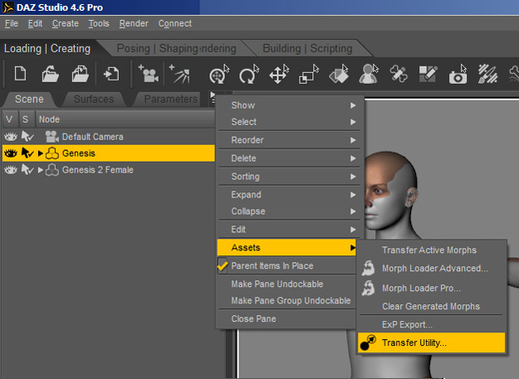Select the Scale tool icon

point(308,74)
